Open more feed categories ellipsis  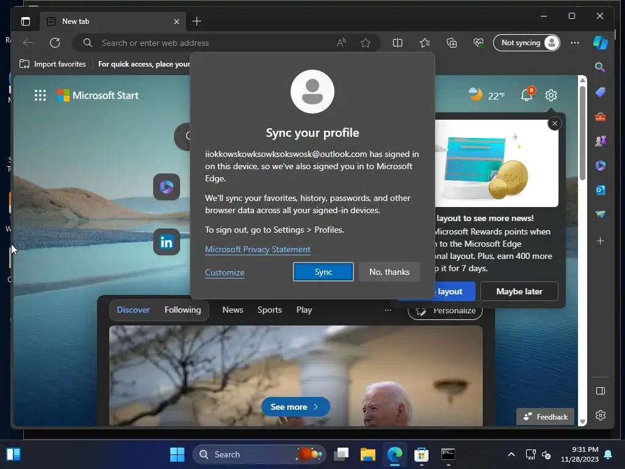[x=388, y=310]
